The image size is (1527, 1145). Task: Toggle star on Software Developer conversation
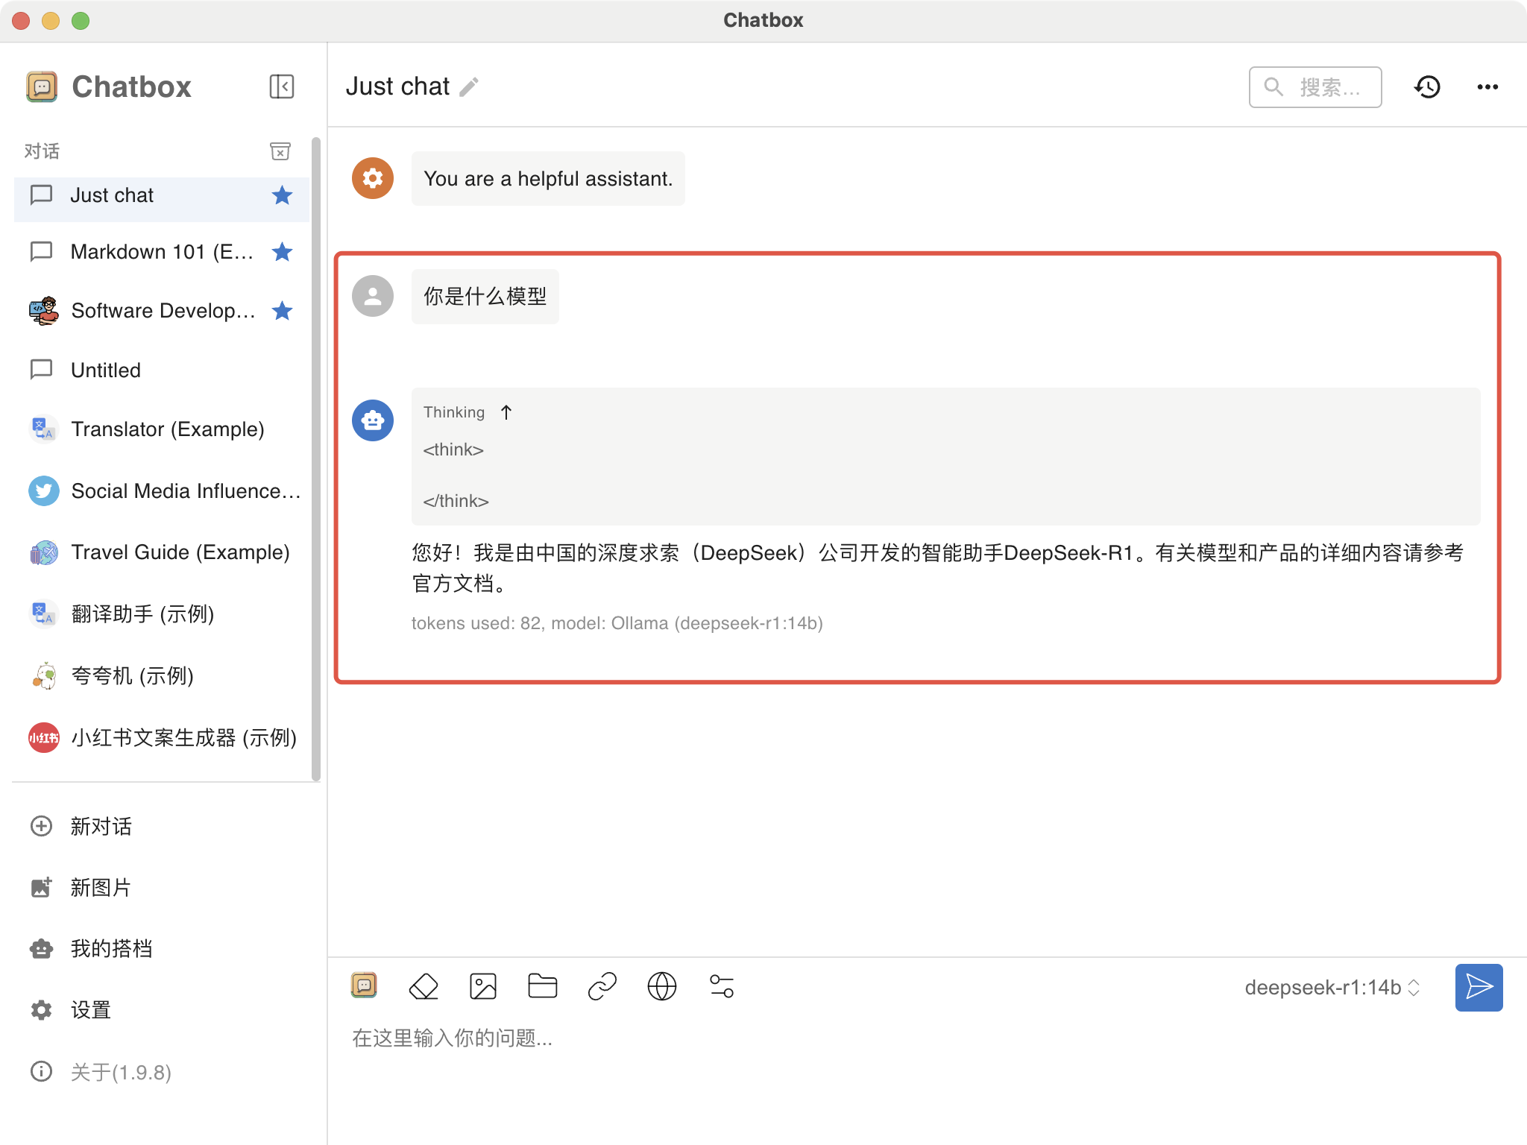[x=282, y=311]
